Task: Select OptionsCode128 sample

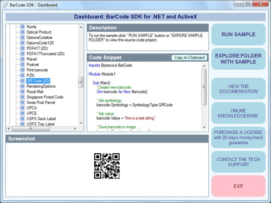Action: pyautogui.click(x=40, y=43)
